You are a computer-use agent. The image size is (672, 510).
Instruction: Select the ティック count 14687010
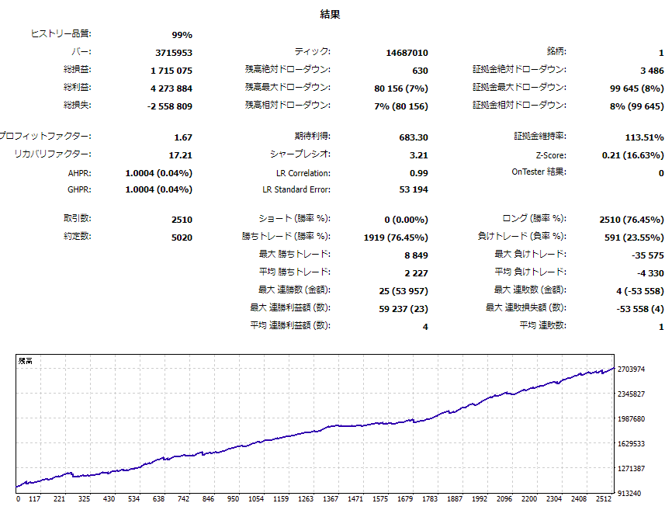(x=407, y=53)
